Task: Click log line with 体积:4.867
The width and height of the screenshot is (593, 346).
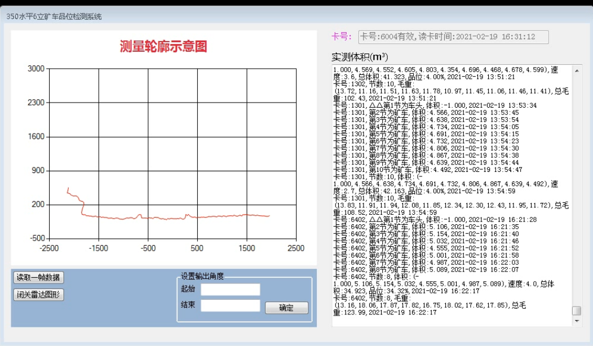Action: coord(426,156)
